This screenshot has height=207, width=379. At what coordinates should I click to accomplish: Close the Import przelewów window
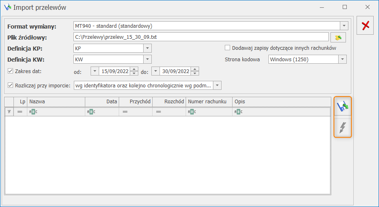[x=368, y=7]
